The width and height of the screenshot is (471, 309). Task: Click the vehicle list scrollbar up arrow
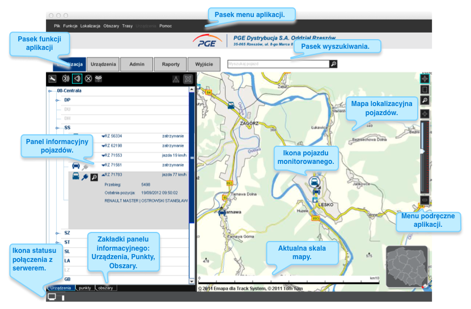(x=192, y=90)
